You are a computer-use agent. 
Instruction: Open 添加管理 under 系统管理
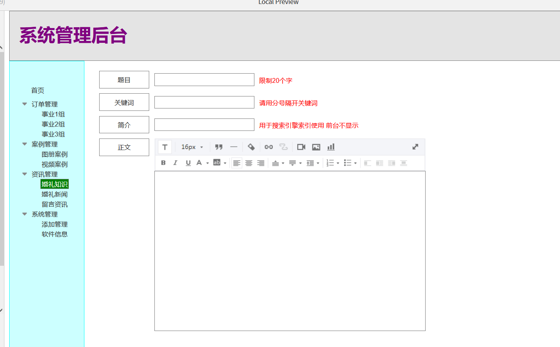click(x=54, y=224)
